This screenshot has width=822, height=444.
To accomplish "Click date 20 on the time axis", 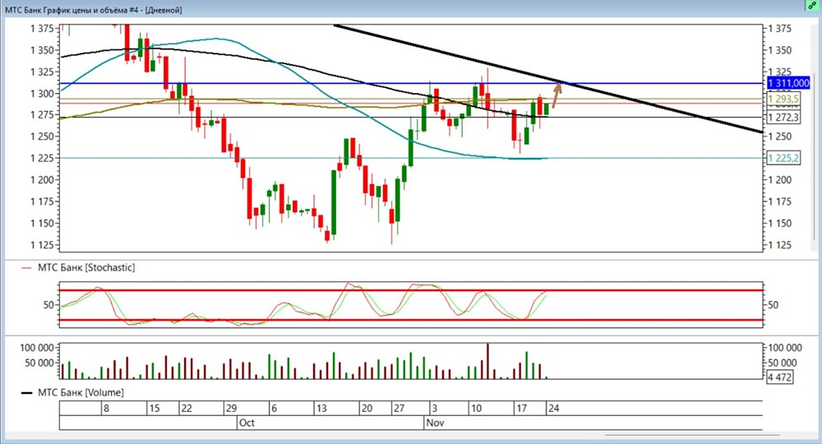I will [367, 409].
